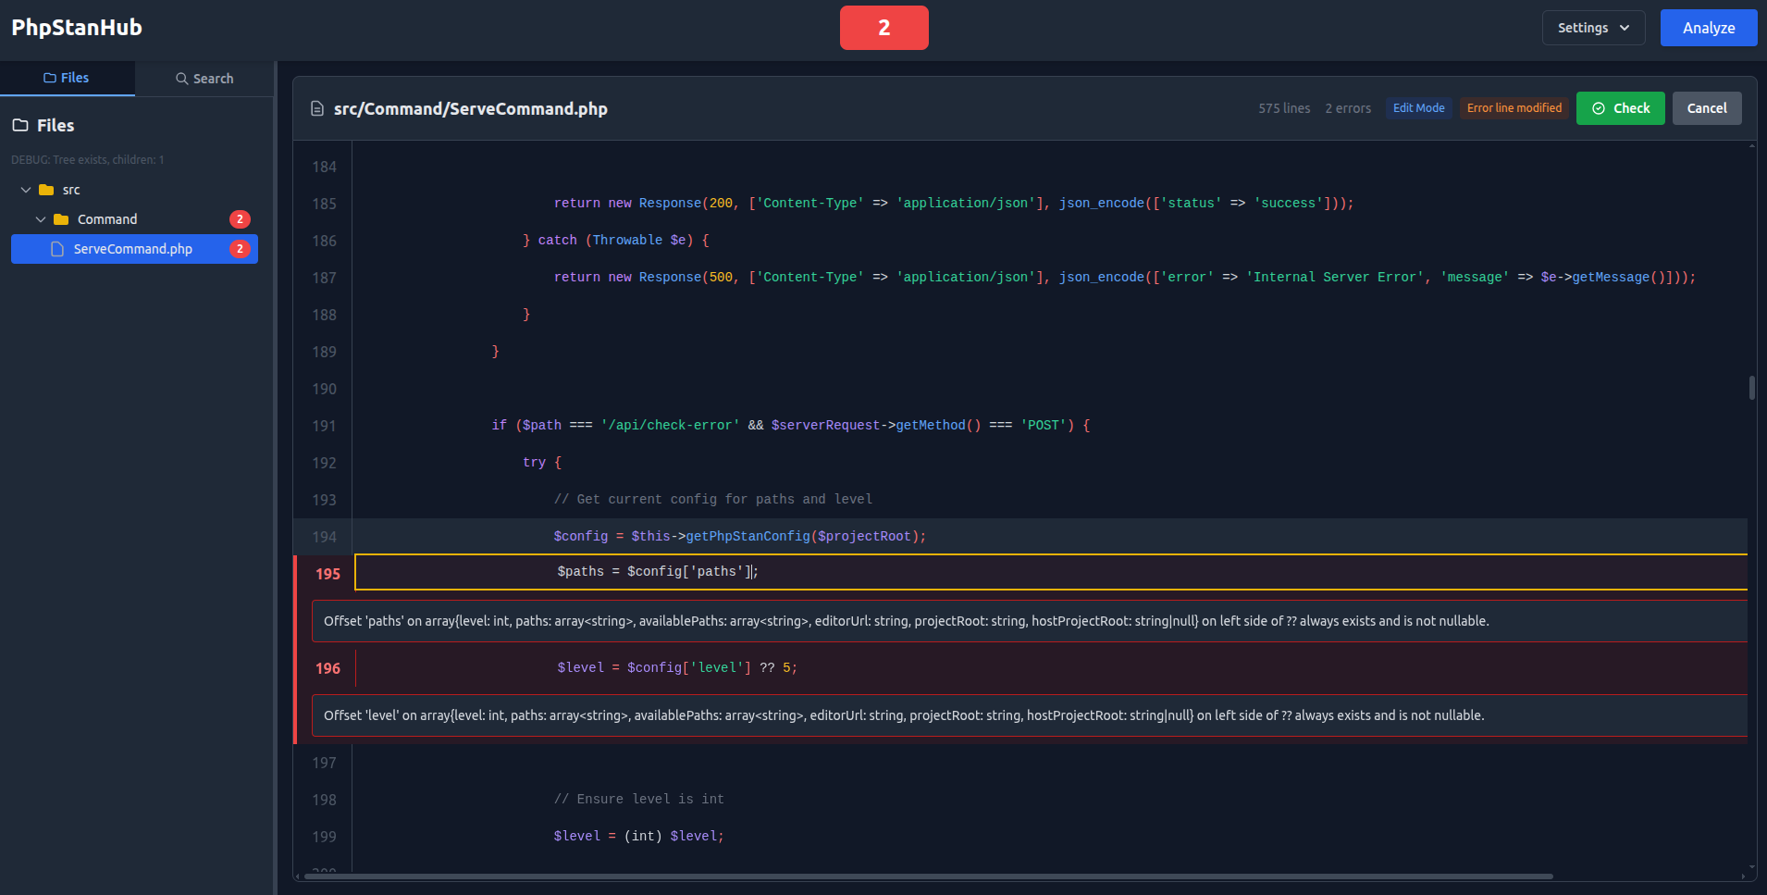This screenshot has height=895, width=1767.
Task: Cancel editing with the Cancel button
Action: point(1706,108)
